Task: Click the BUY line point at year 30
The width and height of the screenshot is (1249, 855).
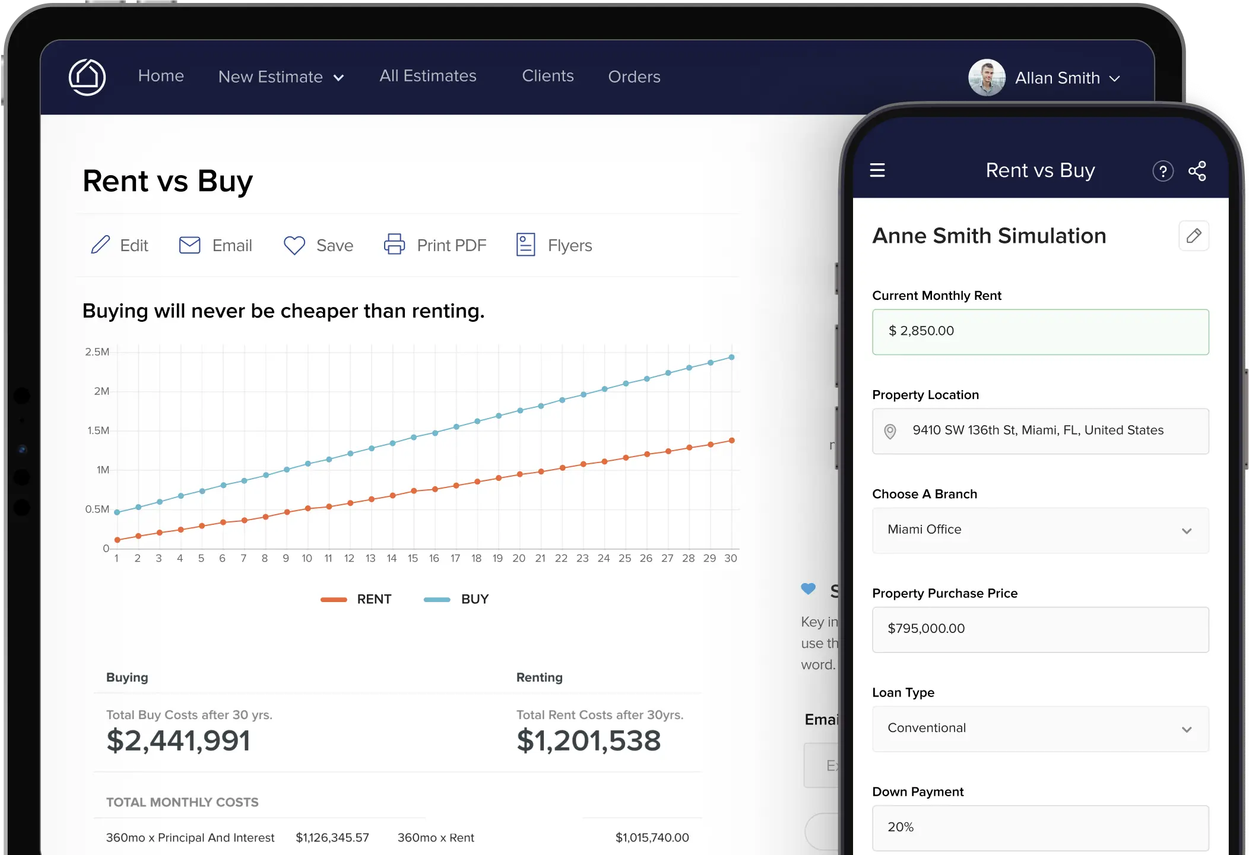Action: click(731, 357)
